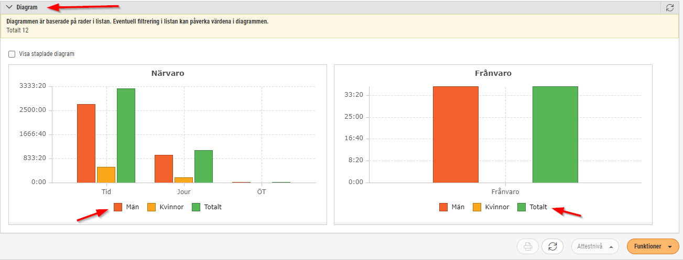Toggle Totalt legend swatch in Närvaro chart

197,207
